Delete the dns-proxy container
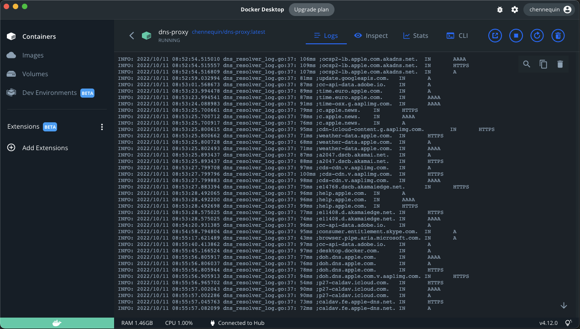 click(558, 36)
